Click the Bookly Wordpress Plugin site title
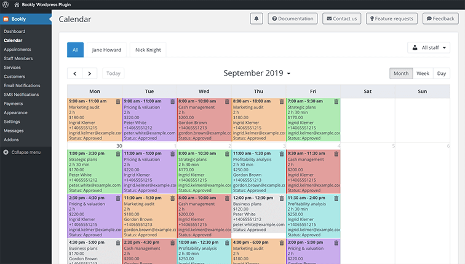Viewport: 465px width, 264px height. 46,4
